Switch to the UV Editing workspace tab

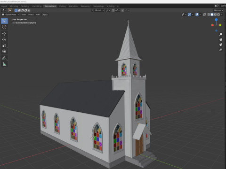[37, 6]
